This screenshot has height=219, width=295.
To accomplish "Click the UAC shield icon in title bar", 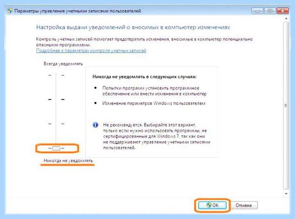I will (10, 11).
